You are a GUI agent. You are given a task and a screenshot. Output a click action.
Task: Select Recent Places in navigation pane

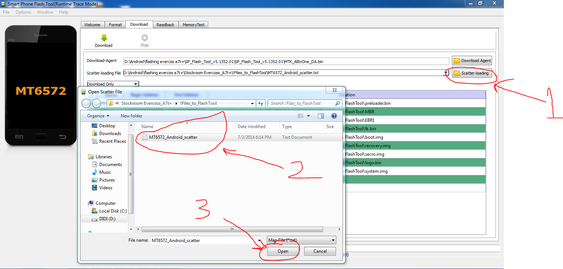112,141
